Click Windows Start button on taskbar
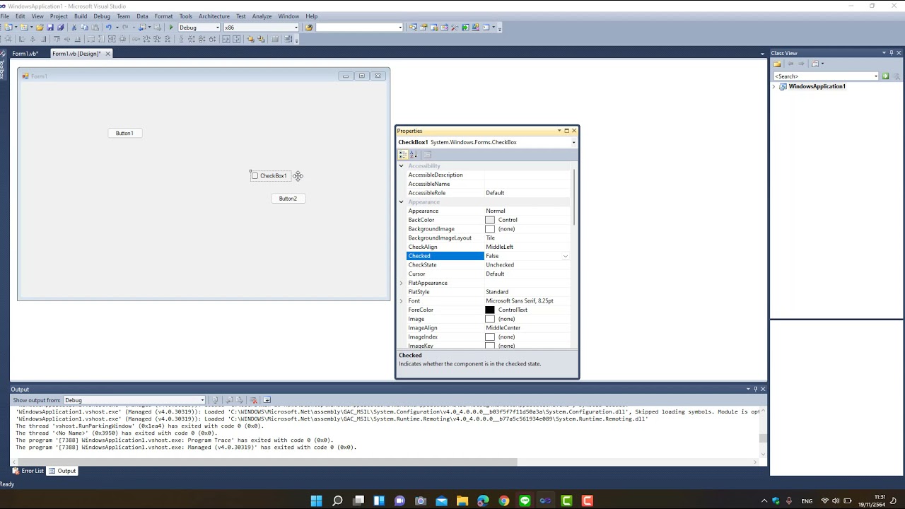The width and height of the screenshot is (905, 509). point(316,501)
